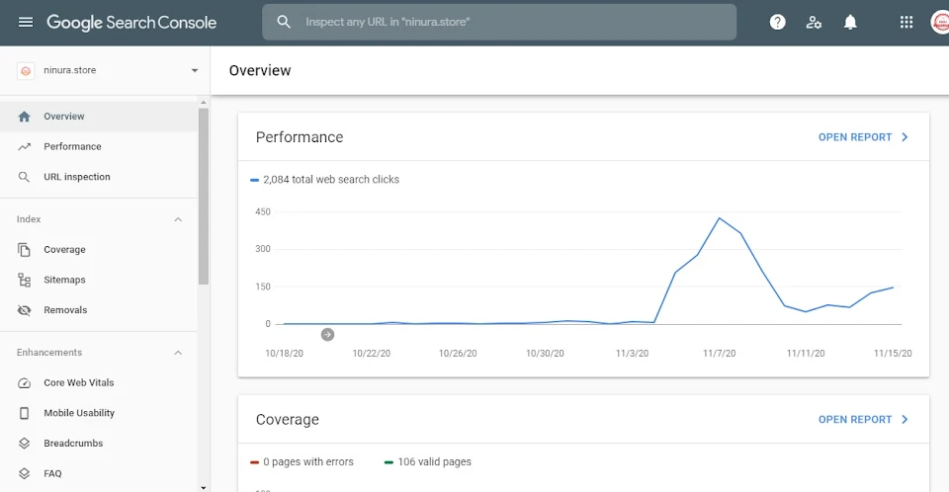
Task: Open the notifications bell
Action: pos(850,22)
